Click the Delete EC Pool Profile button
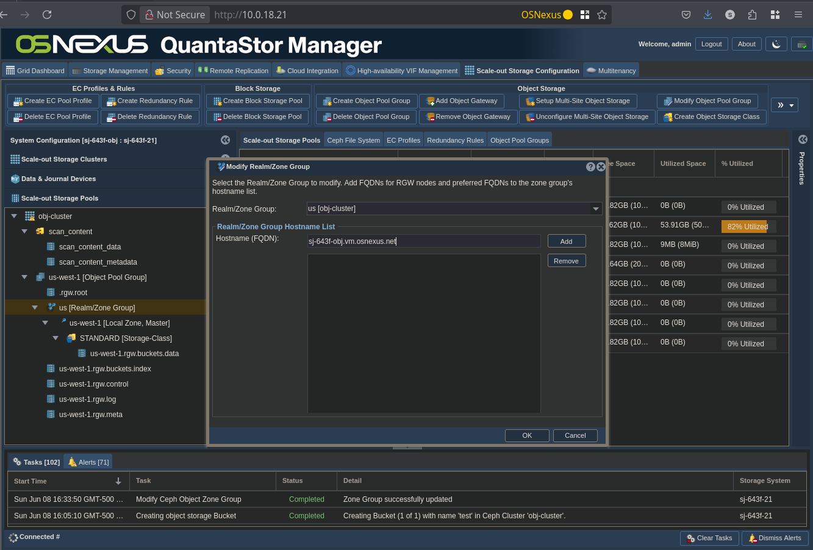 click(52, 117)
